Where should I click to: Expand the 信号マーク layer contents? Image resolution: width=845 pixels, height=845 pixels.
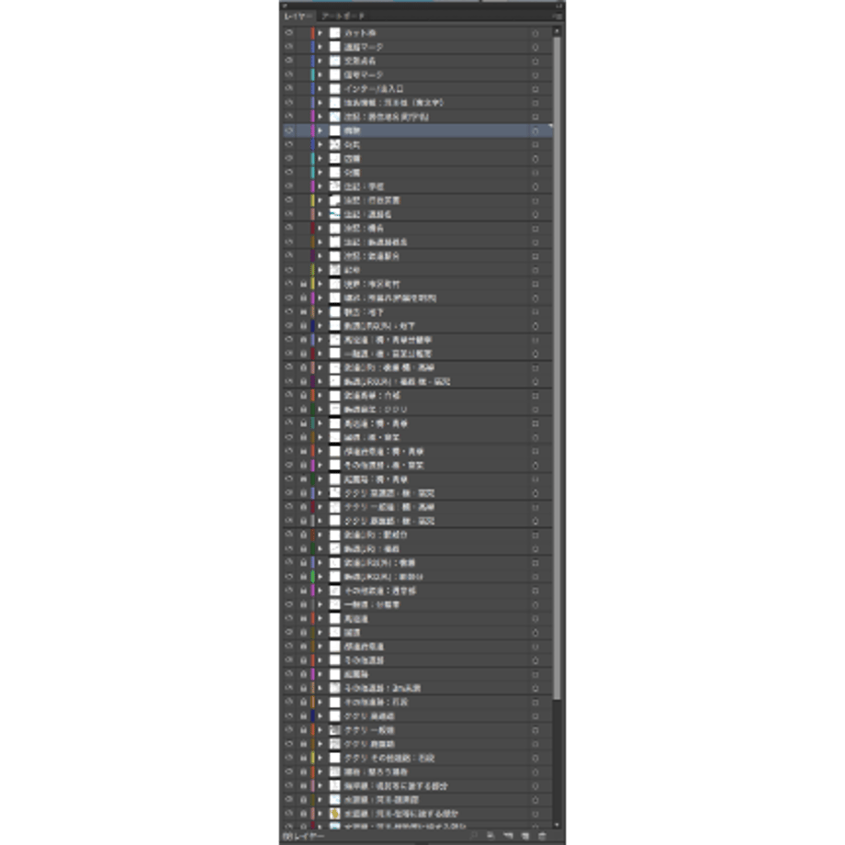[x=321, y=75]
